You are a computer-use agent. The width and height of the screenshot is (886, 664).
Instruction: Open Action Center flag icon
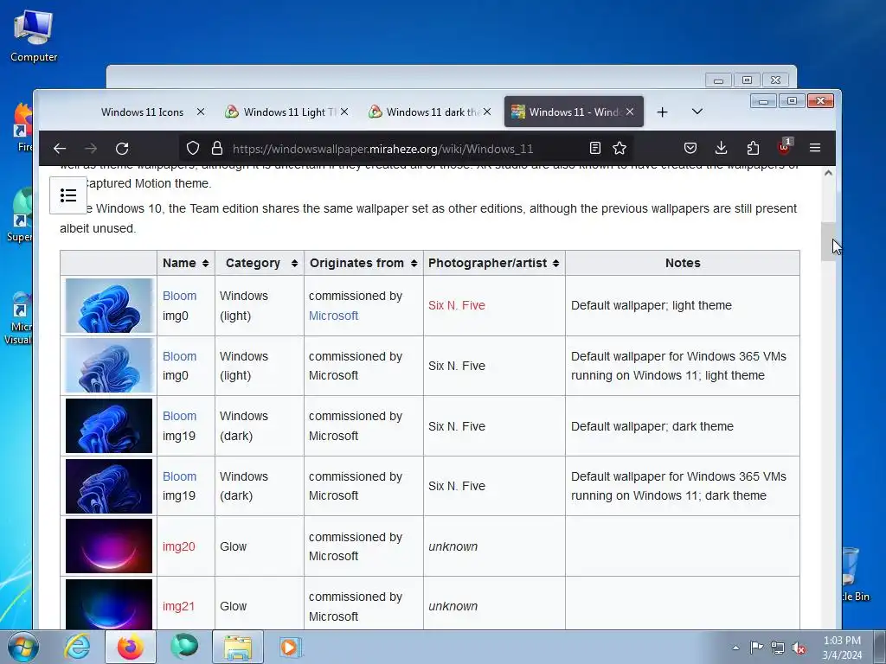[756, 647]
